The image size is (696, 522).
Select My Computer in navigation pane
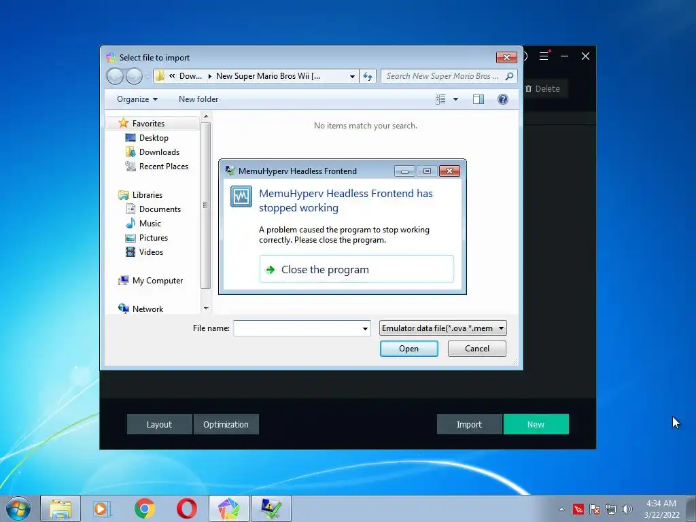tap(158, 281)
